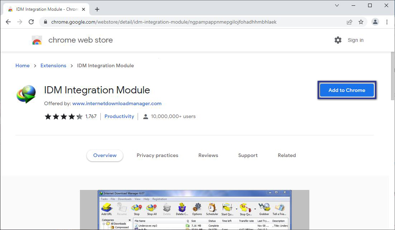This screenshot has width=395, height=230.
Task: Click the Add to Chrome button
Action: (x=346, y=90)
